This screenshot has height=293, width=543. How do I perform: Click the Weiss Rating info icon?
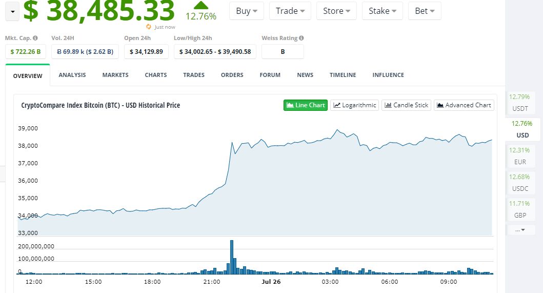pyautogui.click(x=301, y=38)
